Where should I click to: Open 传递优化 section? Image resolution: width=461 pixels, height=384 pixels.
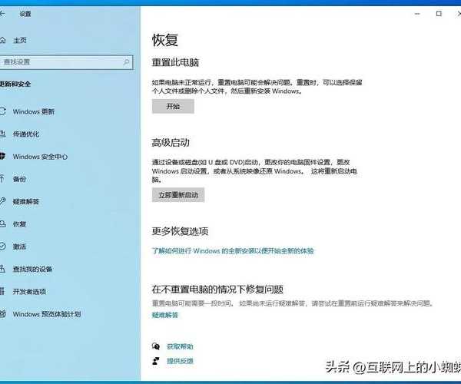[x=26, y=134]
